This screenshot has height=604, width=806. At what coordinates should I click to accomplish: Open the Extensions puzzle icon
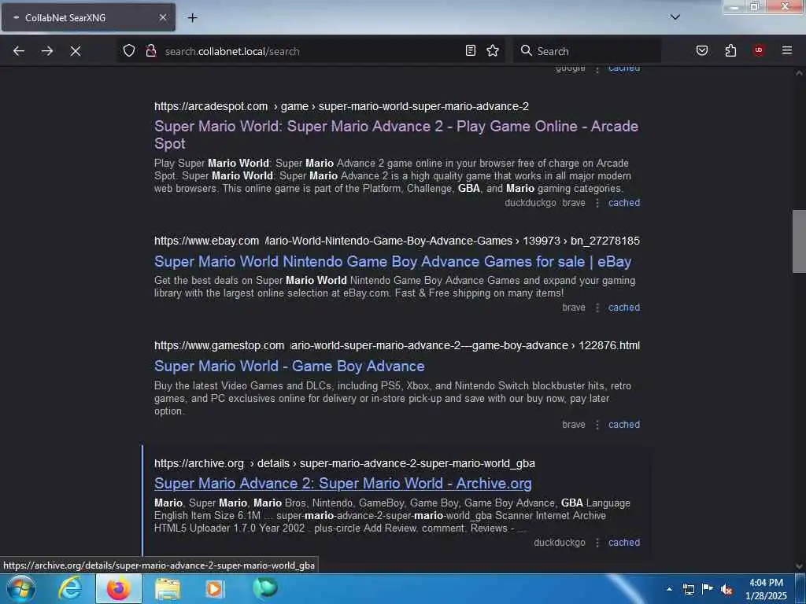point(730,50)
